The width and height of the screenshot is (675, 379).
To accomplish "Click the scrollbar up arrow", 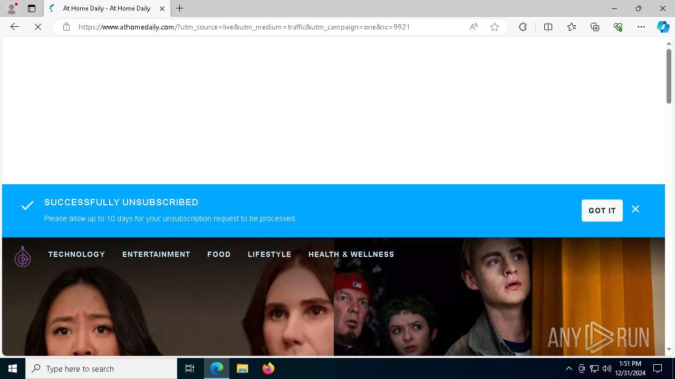I will tap(669, 43).
